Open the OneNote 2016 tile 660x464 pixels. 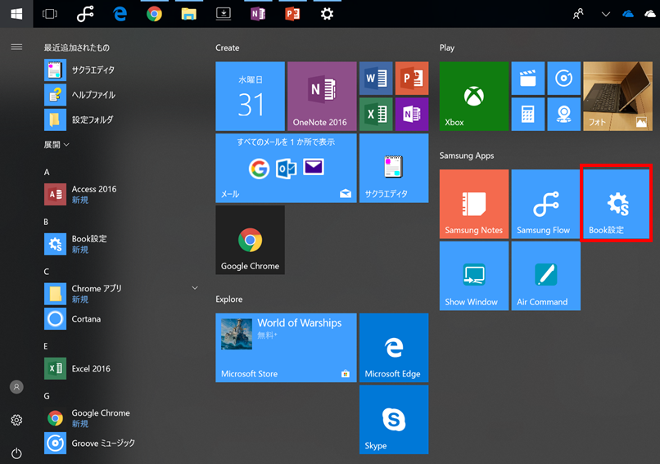[x=322, y=96]
